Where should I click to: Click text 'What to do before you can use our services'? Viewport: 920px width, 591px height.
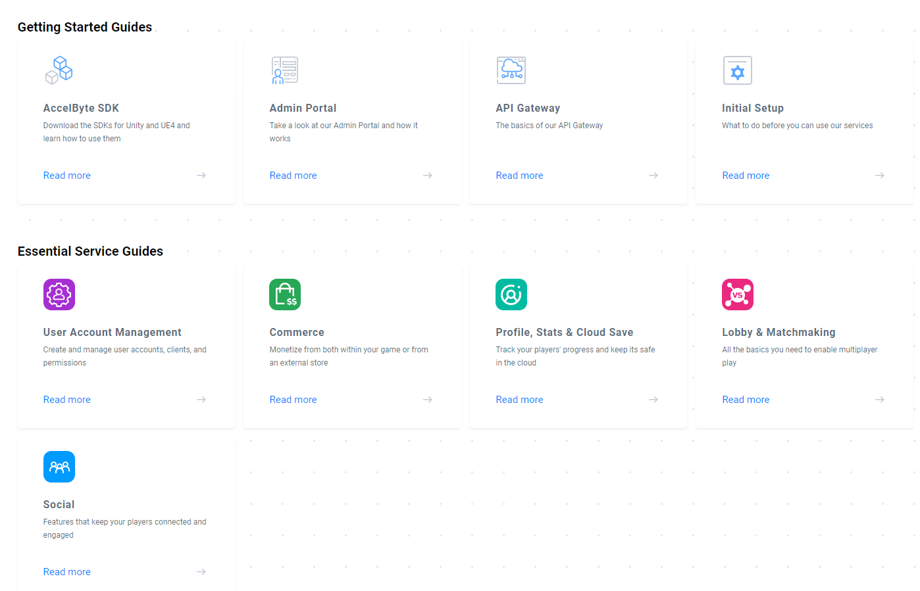point(798,126)
